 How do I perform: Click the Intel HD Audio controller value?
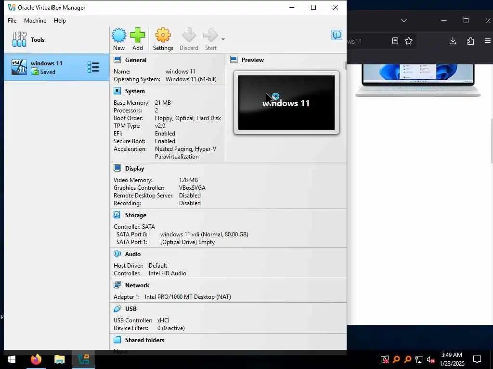click(x=167, y=273)
